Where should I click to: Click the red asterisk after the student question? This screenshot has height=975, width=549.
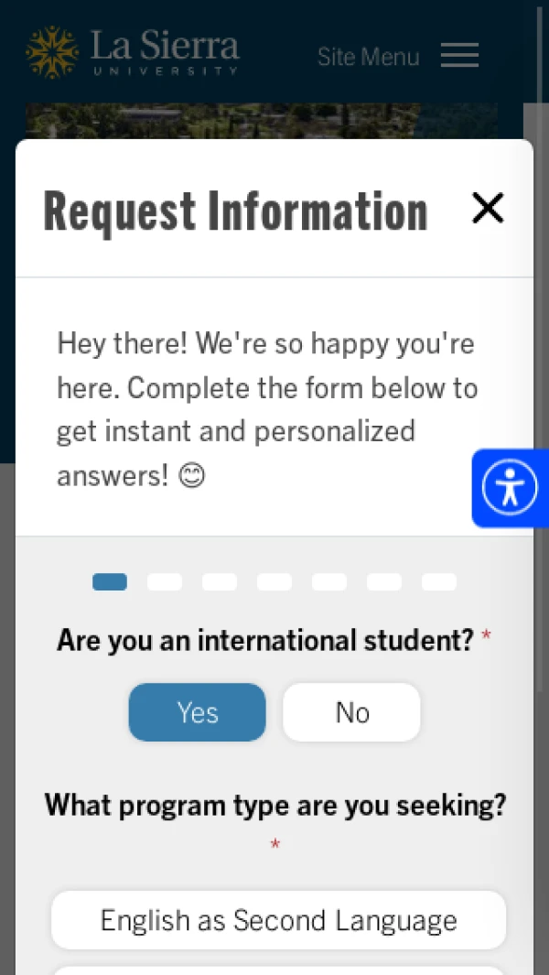486,634
